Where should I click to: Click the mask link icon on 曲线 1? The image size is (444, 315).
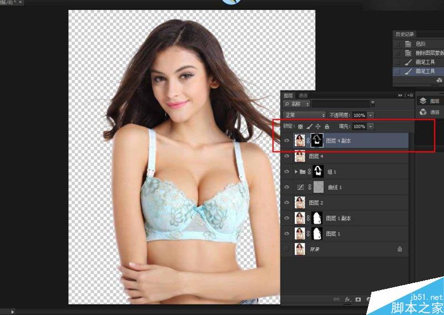[x=310, y=187]
